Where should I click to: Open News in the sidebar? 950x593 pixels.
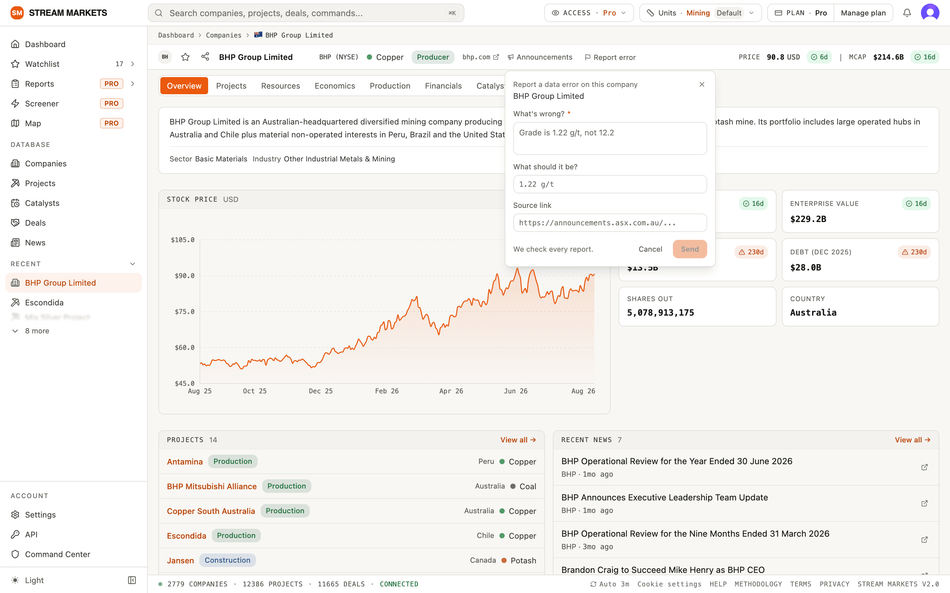coord(74,243)
